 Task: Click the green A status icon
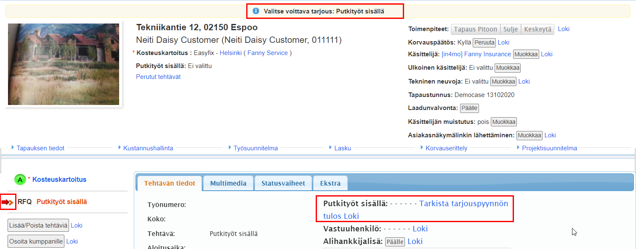(20, 180)
